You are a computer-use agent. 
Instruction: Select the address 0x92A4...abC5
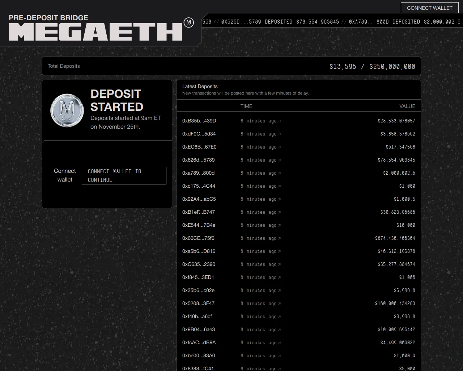[199, 199]
